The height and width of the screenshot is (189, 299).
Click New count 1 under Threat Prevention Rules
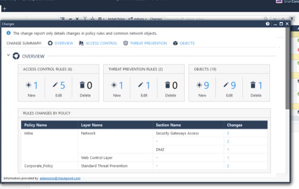tap(121, 86)
